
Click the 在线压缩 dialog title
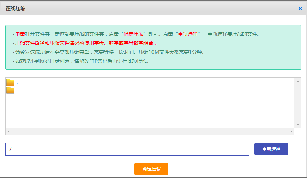pos(16,8)
